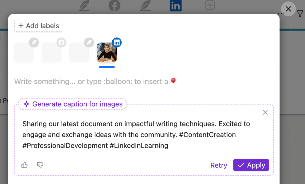Click the first feather draft icon at top
305x184 pixels.
84,5
